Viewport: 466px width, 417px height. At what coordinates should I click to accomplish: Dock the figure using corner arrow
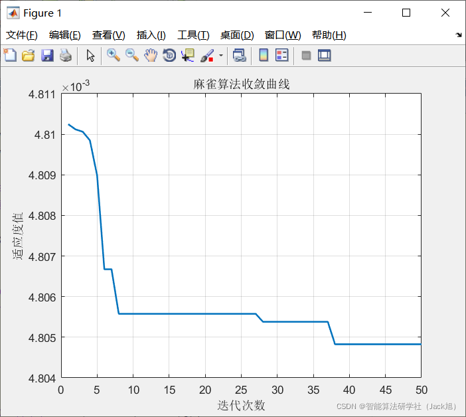coord(459,35)
